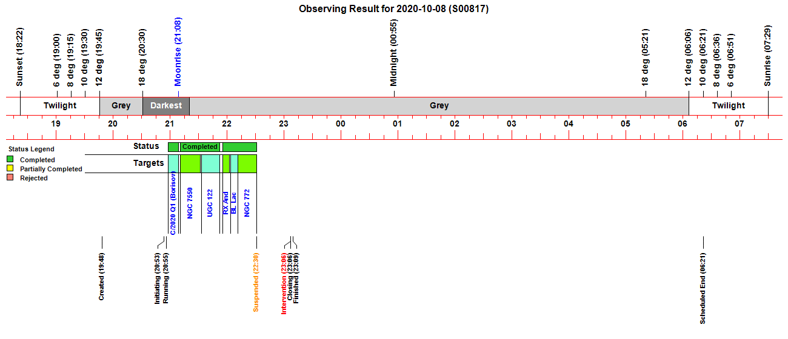The height and width of the screenshot is (339, 788).
Task: Click the BL Lac target label
Action: [234, 203]
